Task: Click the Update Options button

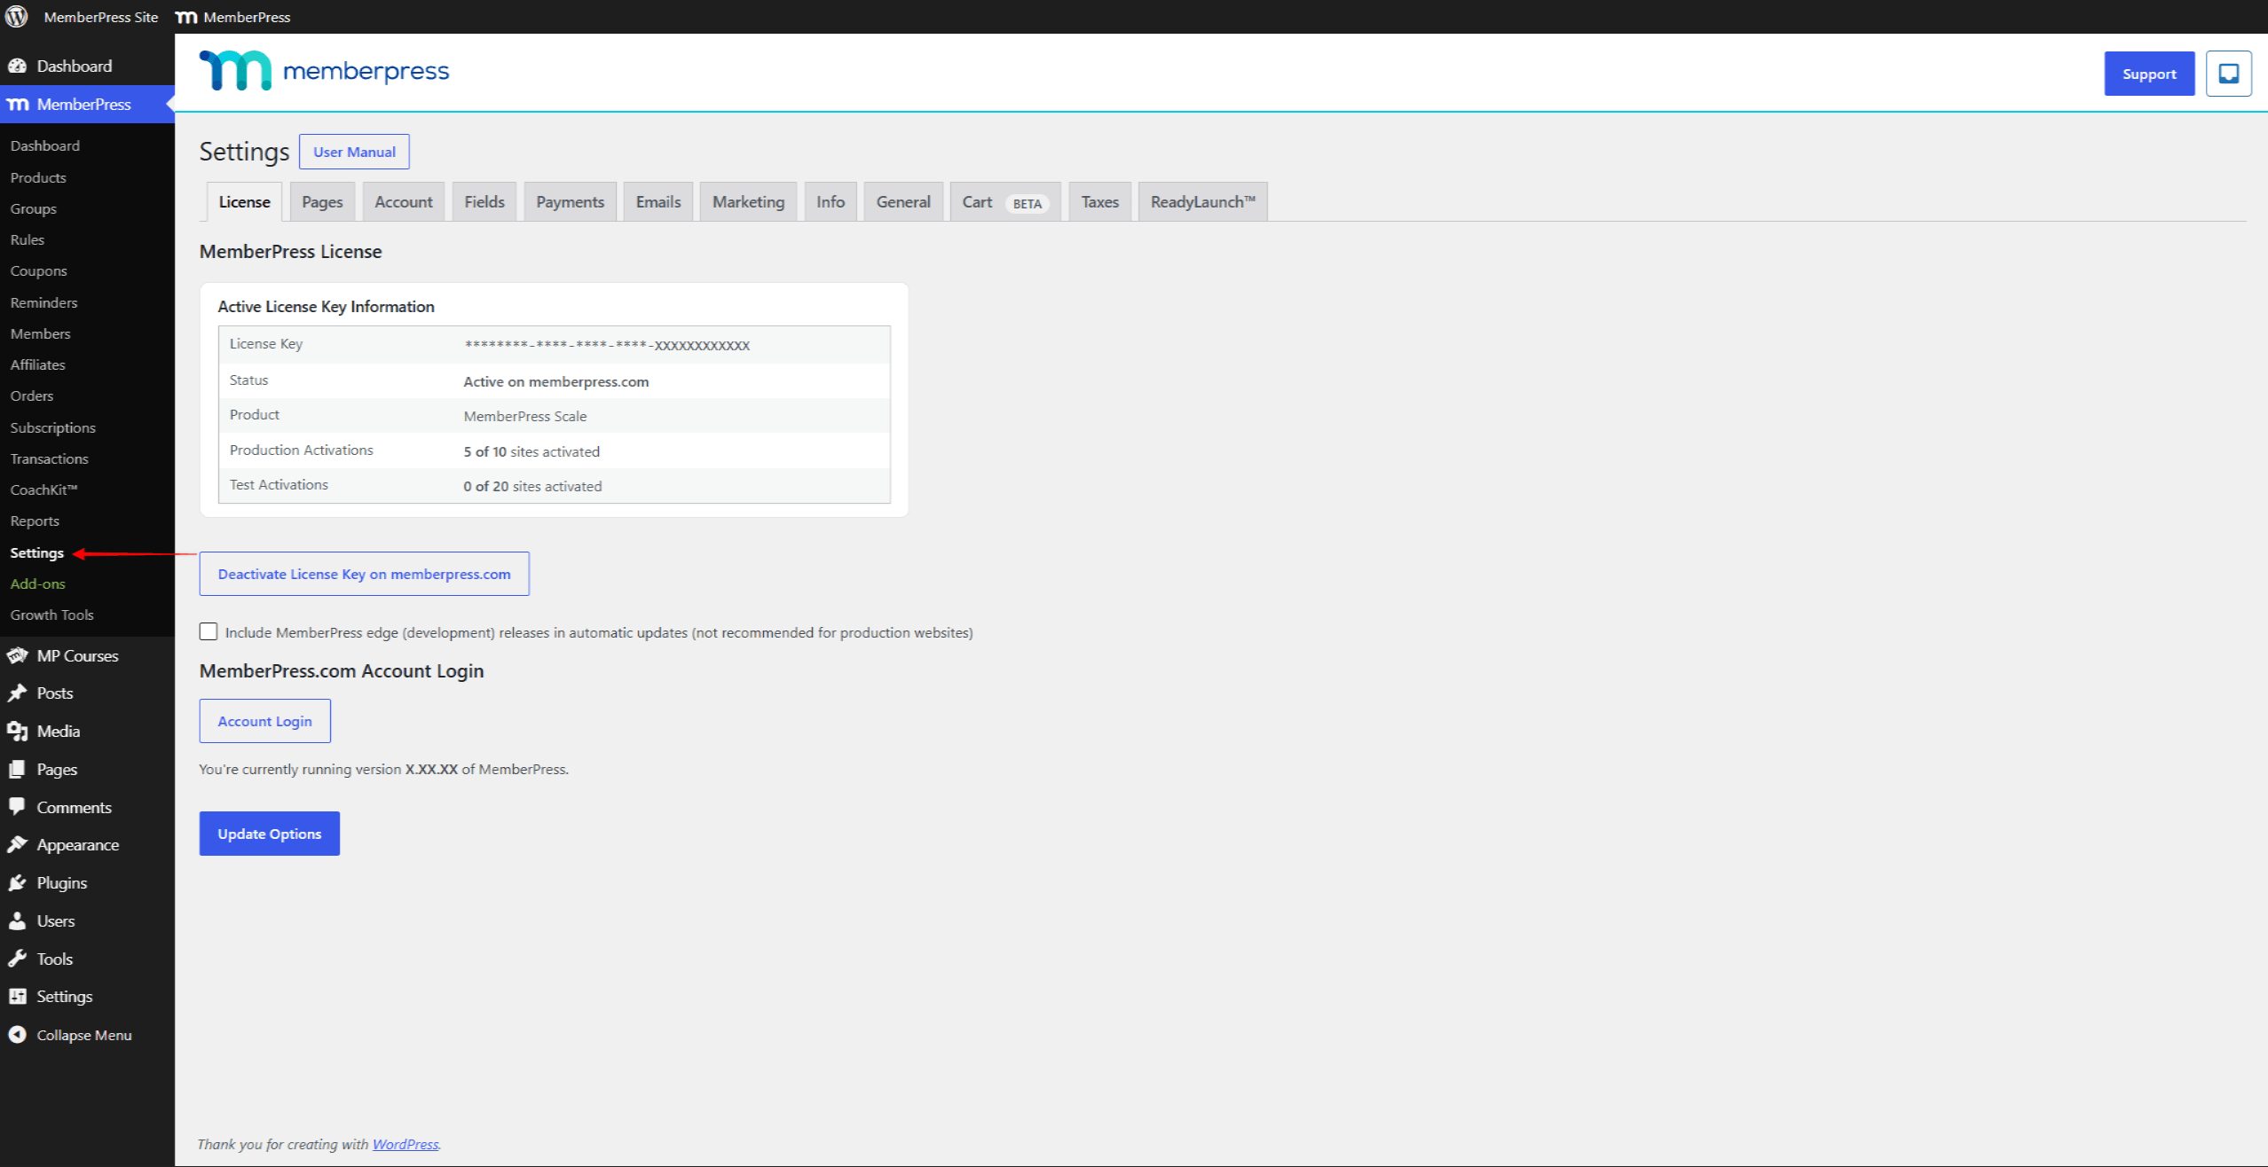Action: pos(270,834)
